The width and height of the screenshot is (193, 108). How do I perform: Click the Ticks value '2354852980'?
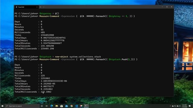click(47, 35)
